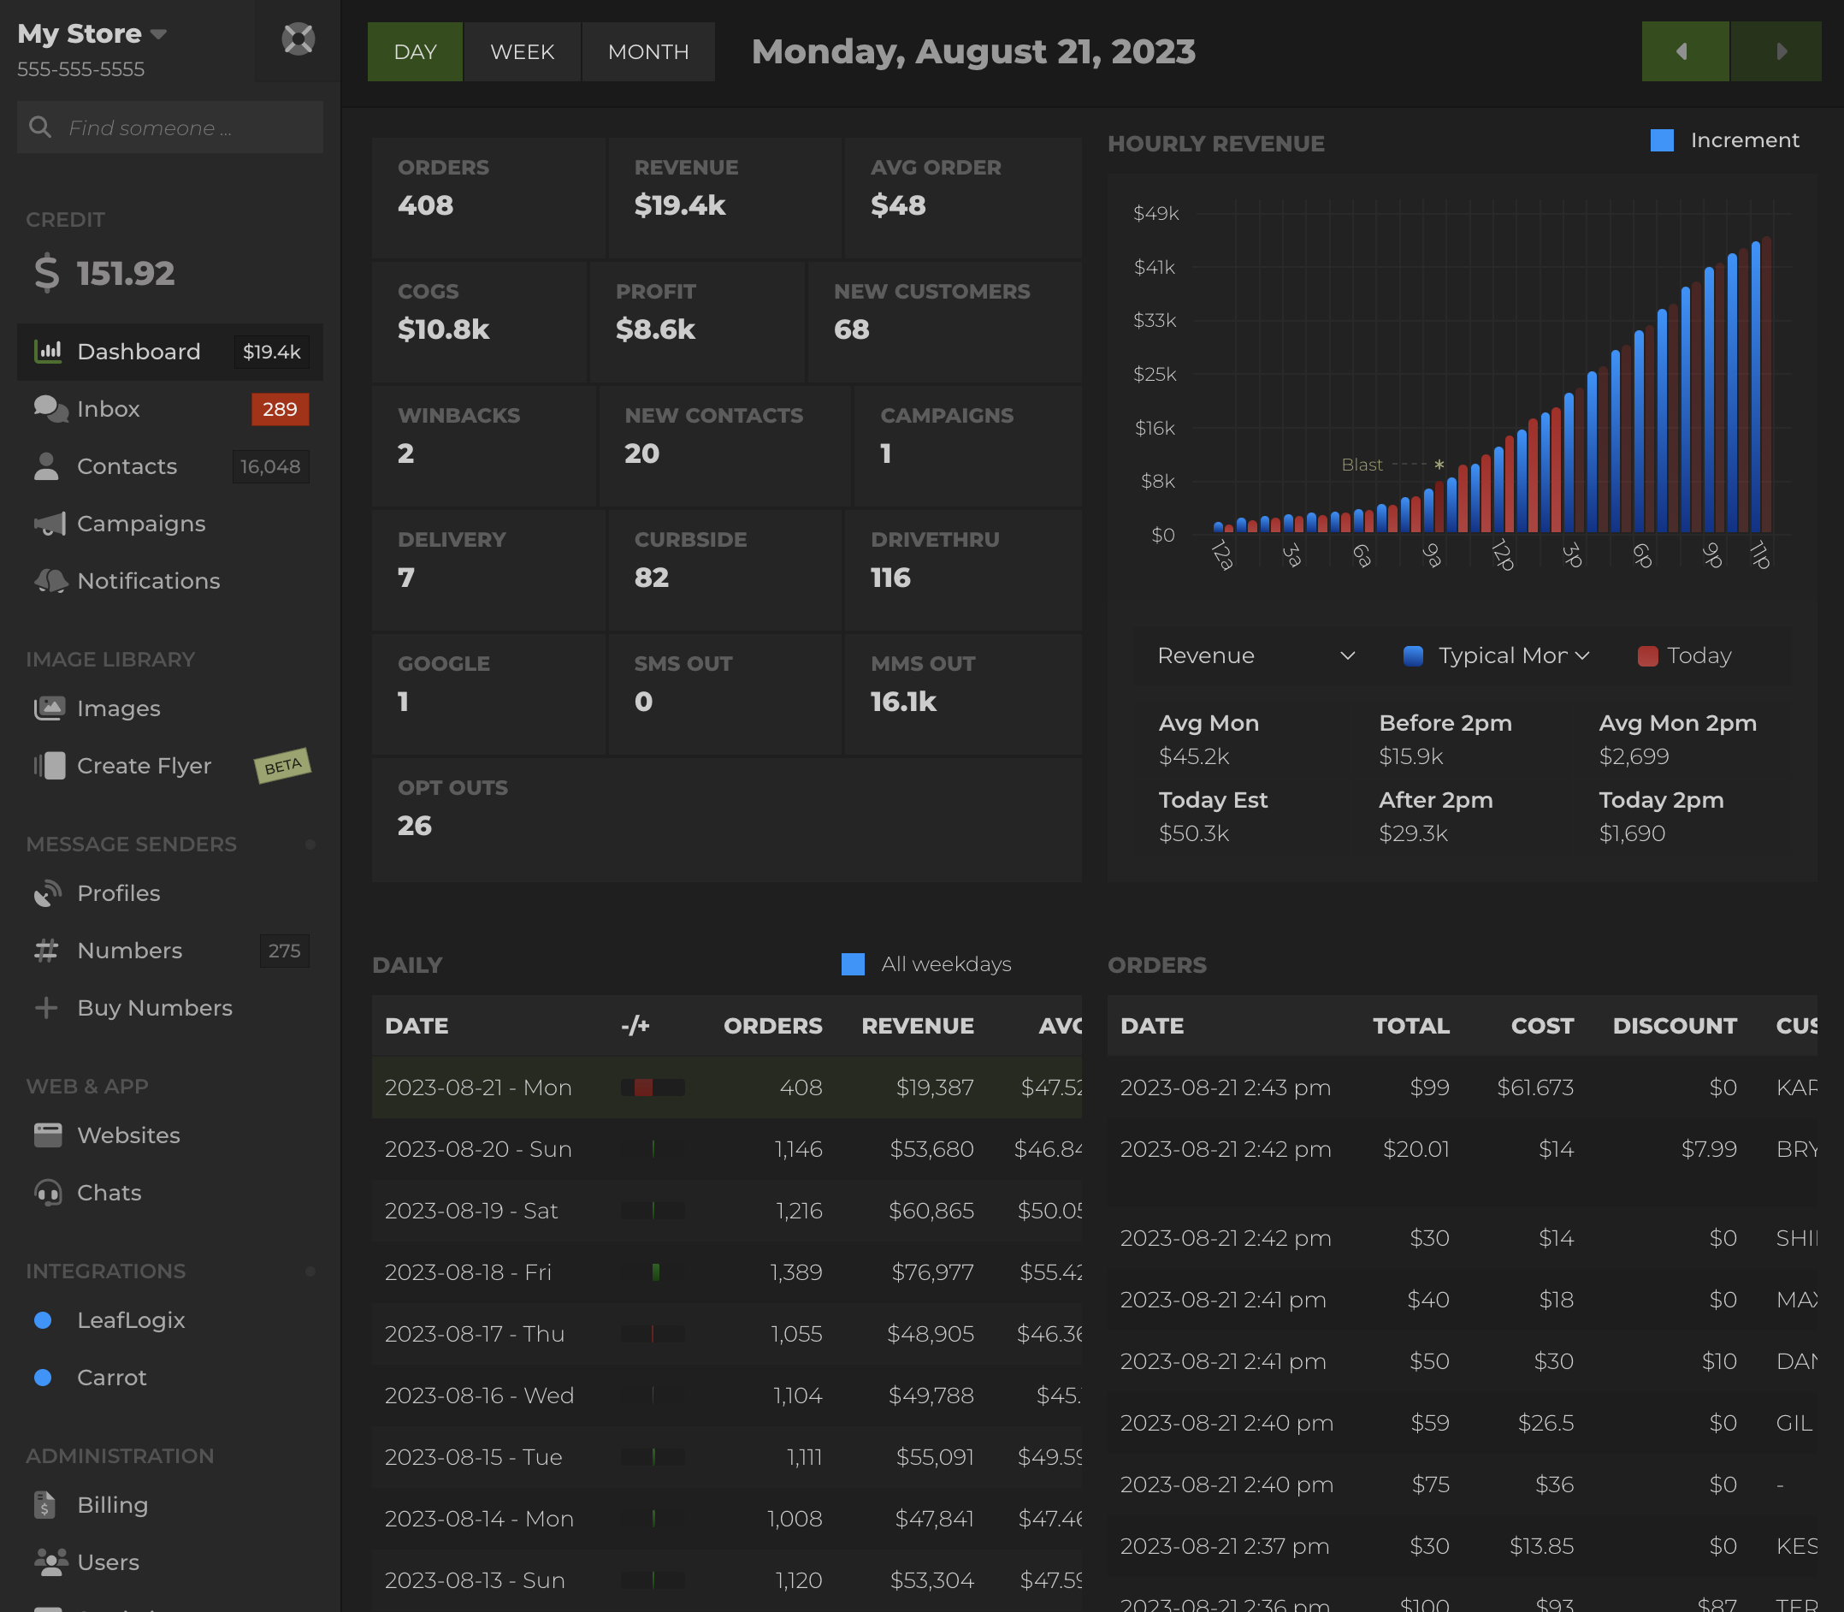
Task: Click the Create Flyer icon
Action: point(50,766)
